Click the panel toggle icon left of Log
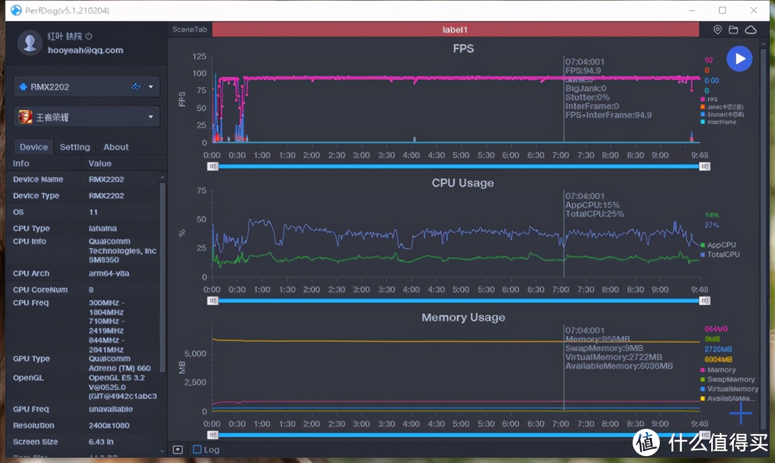Image resolution: width=775 pixels, height=463 pixels. 178,449
